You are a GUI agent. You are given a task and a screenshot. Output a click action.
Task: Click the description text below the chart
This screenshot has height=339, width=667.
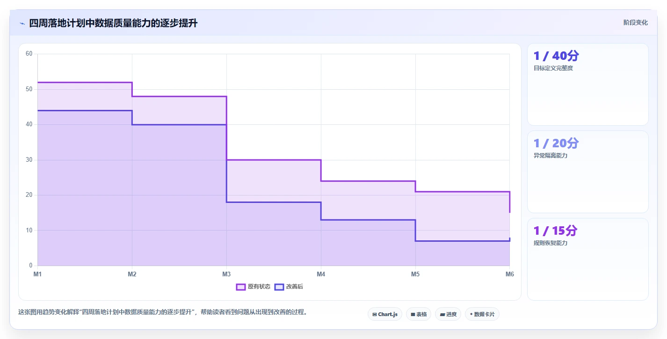pyautogui.click(x=162, y=312)
